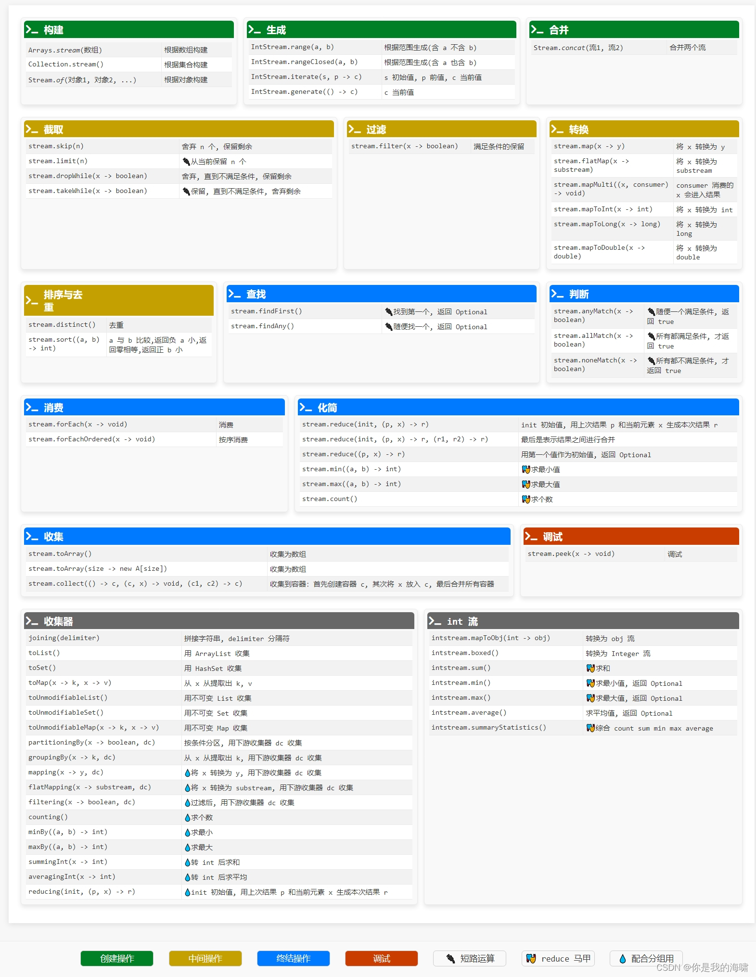The width and height of the screenshot is (756, 977).
Task: Click the intstream.boxed() cell
Action: (506, 653)
